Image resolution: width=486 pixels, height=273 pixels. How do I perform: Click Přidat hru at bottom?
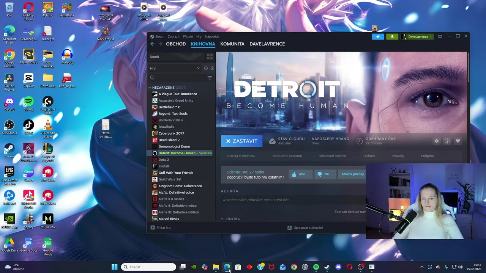(x=161, y=227)
